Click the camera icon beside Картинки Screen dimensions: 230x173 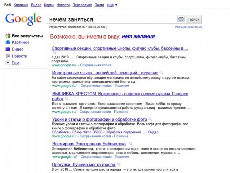click(x=8, y=42)
